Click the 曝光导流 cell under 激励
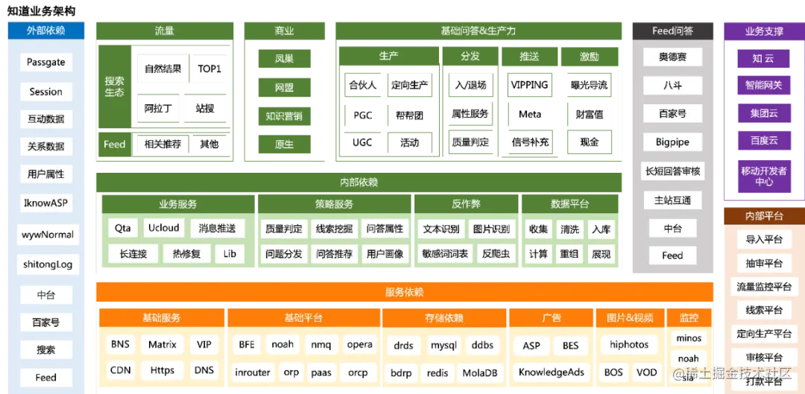This screenshot has width=805, height=394. tap(590, 85)
